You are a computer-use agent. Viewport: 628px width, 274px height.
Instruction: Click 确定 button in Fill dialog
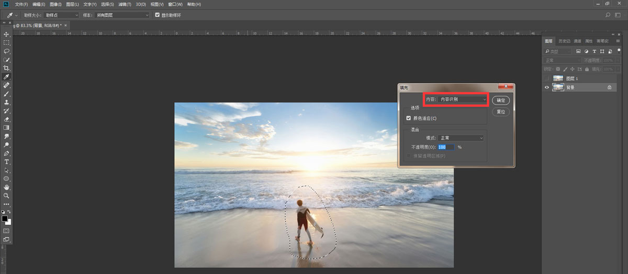coord(501,100)
